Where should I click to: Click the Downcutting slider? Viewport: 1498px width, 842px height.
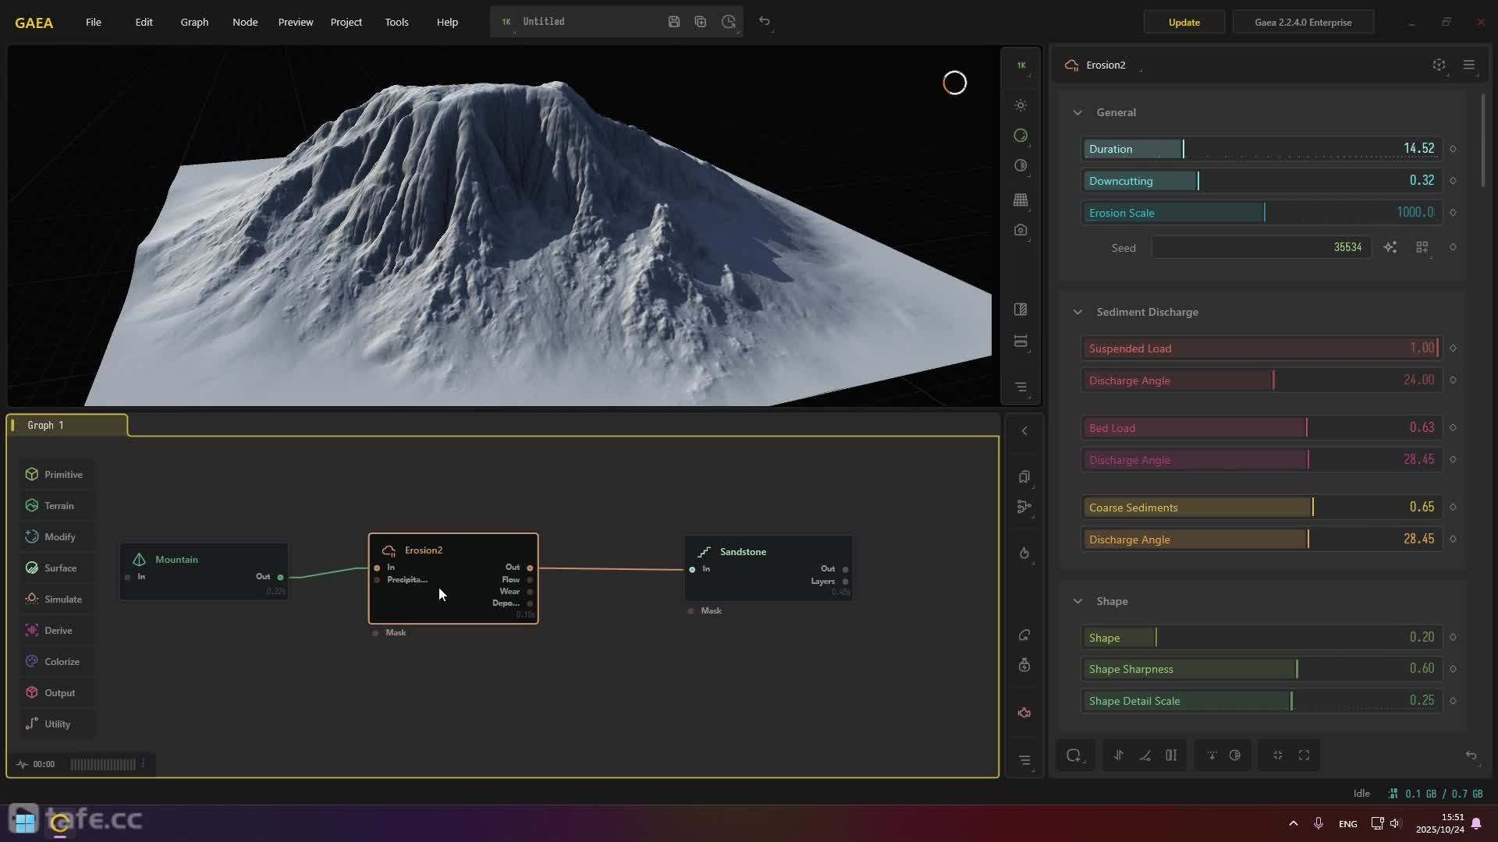(x=1261, y=181)
